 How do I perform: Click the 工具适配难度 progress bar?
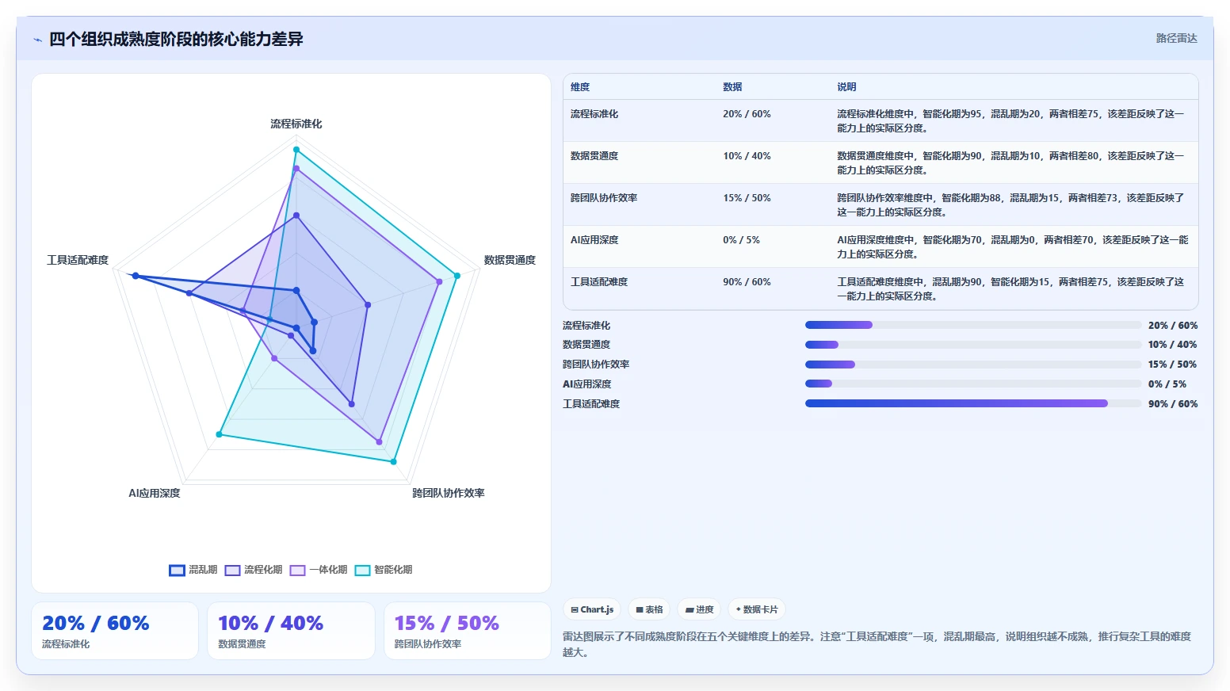[973, 403]
